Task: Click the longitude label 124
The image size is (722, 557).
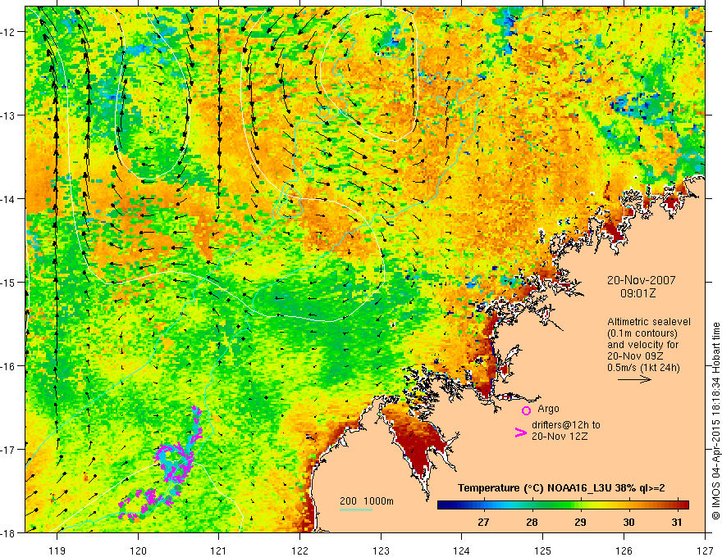Action: coord(462,551)
